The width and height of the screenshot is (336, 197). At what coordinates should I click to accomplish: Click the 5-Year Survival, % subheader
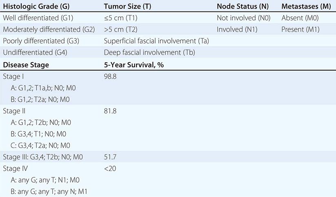point(135,64)
